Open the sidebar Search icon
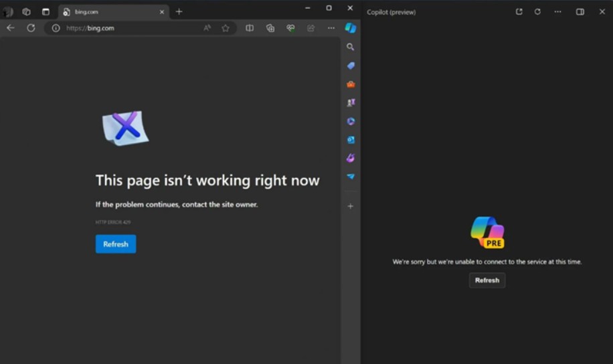 point(350,47)
